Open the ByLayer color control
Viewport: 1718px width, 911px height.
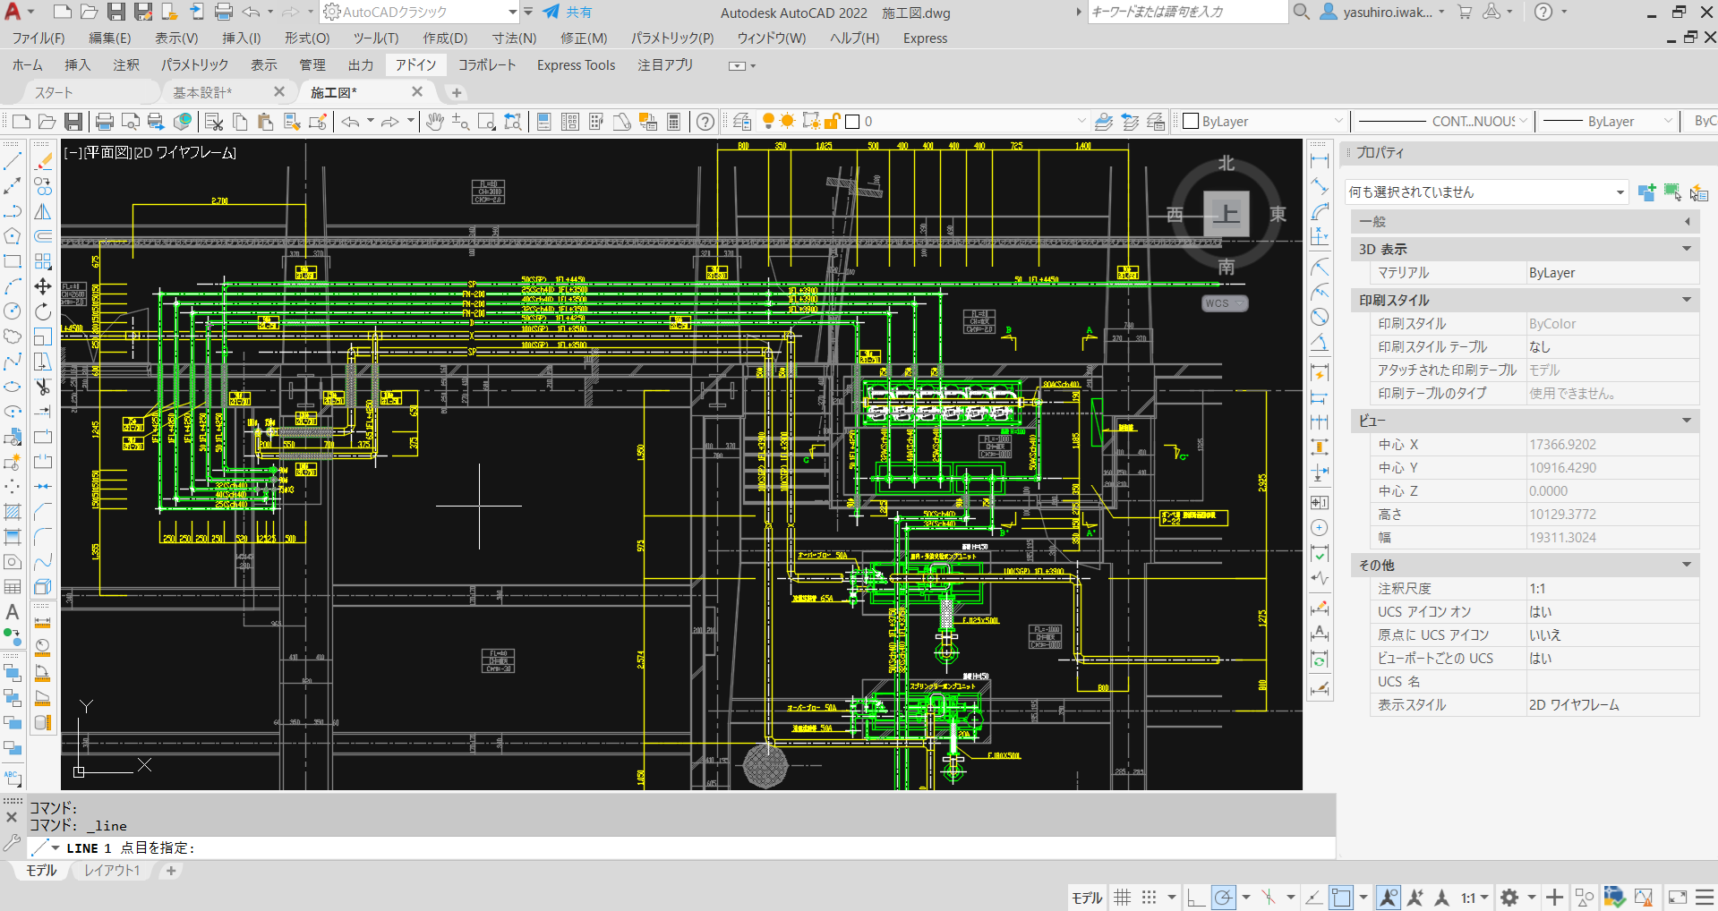[1263, 122]
